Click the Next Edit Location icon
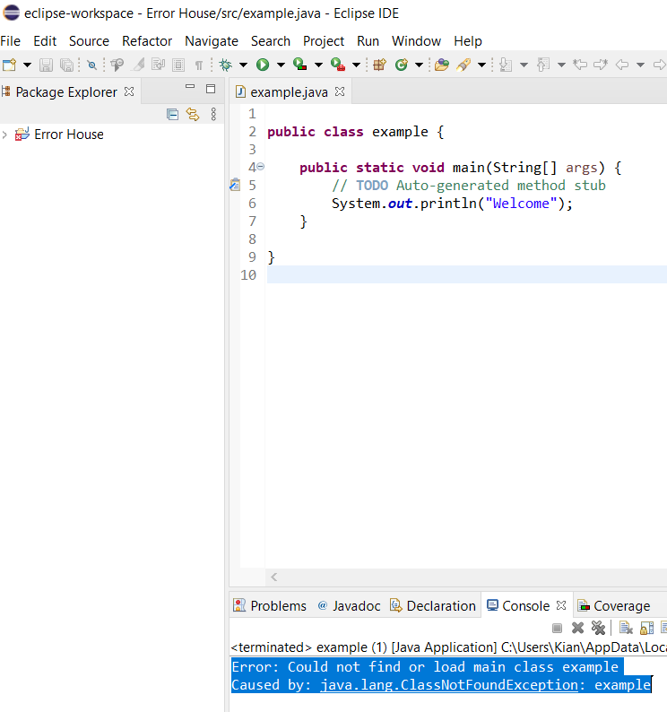 pos(601,65)
